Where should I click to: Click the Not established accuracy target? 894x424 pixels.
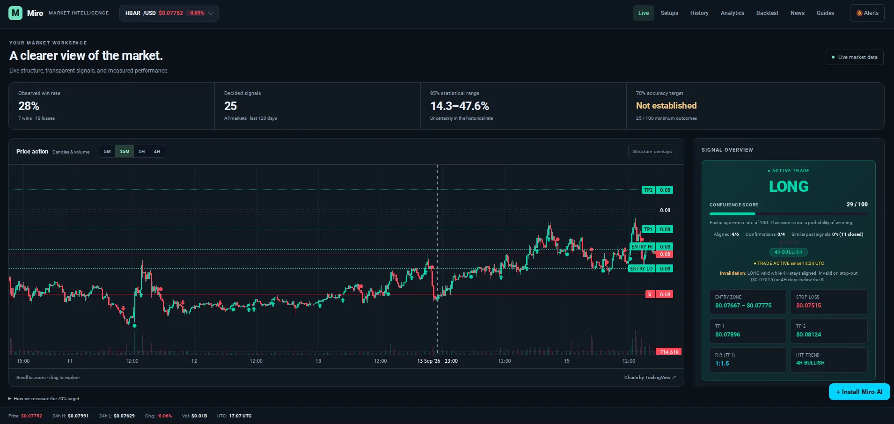pos(666,106)
